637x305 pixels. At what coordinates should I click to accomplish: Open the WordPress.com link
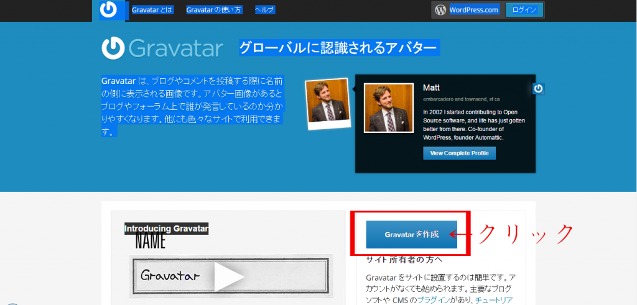click(x=474, y=10)
